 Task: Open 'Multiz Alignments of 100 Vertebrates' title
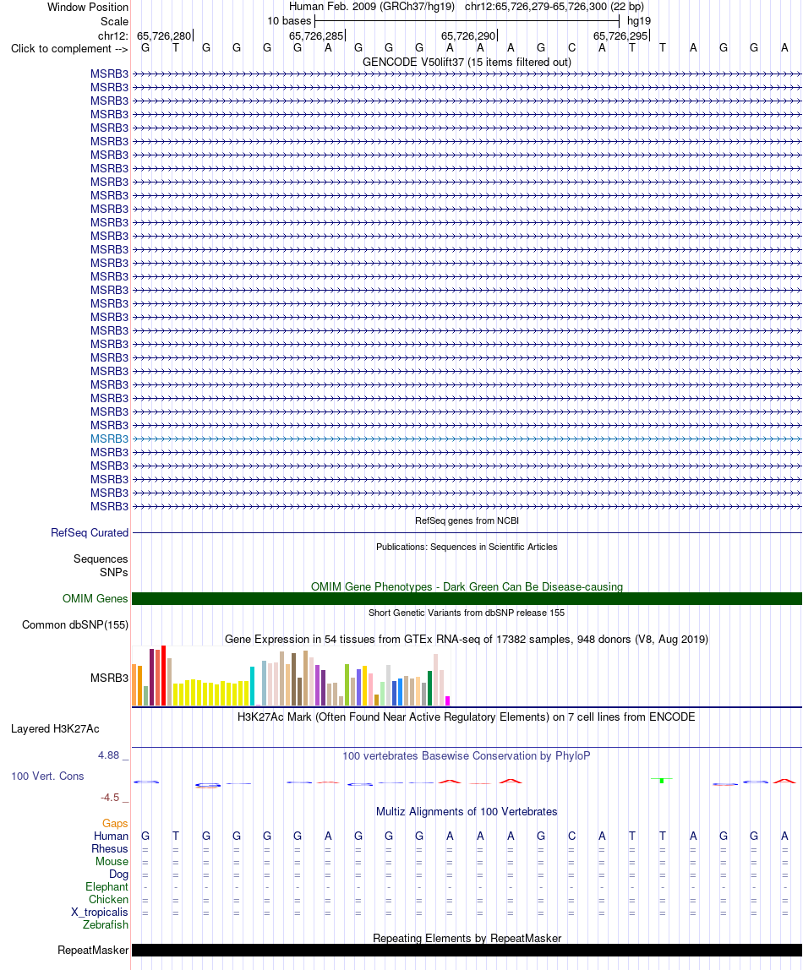pos(467,812)
